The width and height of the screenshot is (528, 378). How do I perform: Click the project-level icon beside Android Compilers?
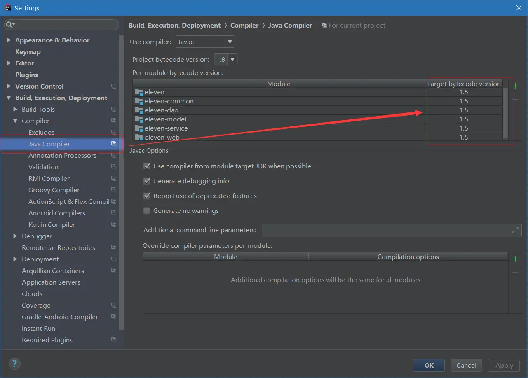[x=114, y=213]
